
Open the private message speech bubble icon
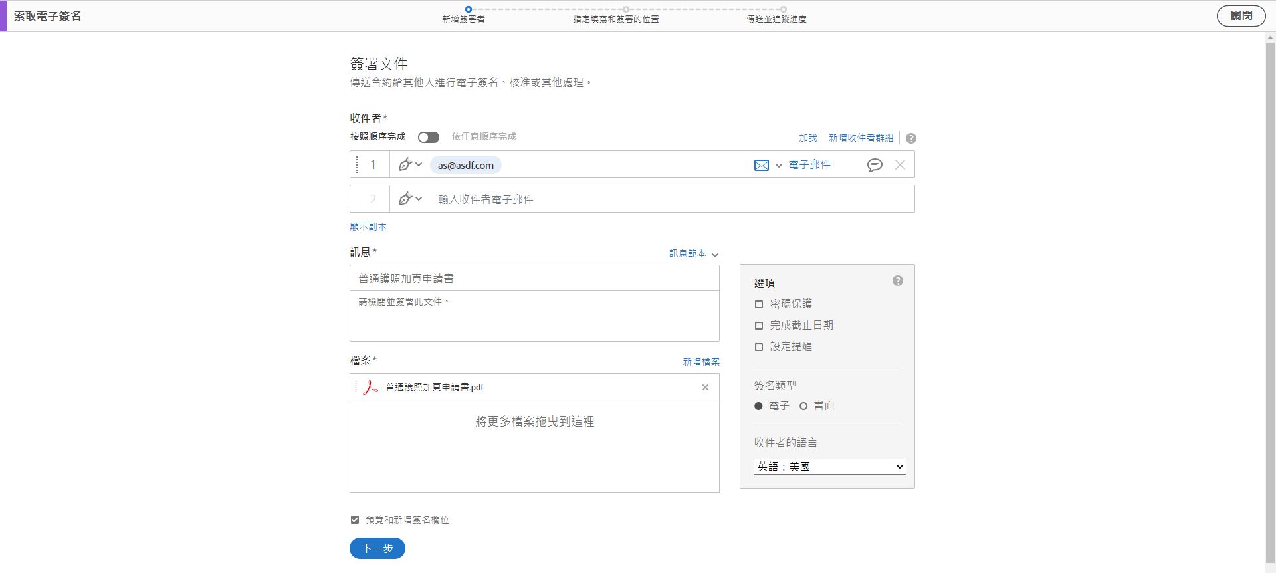click(x=875, y=165)
